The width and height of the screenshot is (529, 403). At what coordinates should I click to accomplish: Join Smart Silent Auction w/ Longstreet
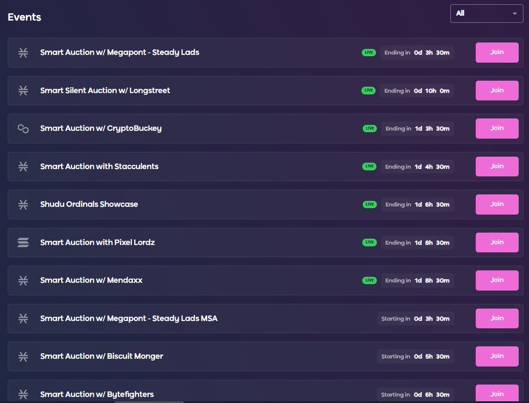[497, 90]
